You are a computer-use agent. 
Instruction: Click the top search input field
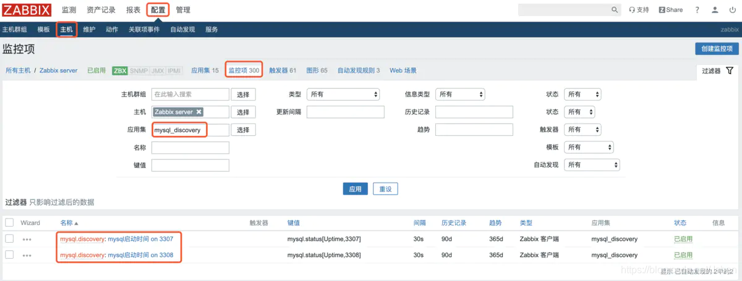point(564,10)
